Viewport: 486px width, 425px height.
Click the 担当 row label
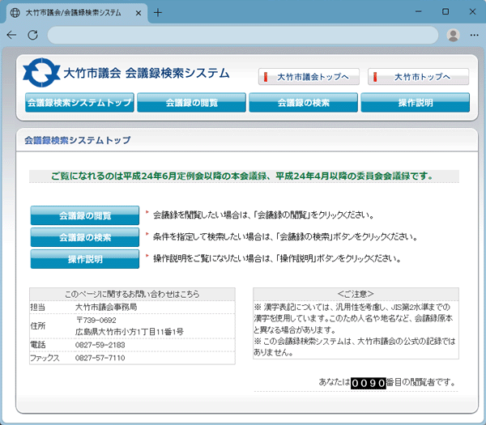click(x=37, y=307)
